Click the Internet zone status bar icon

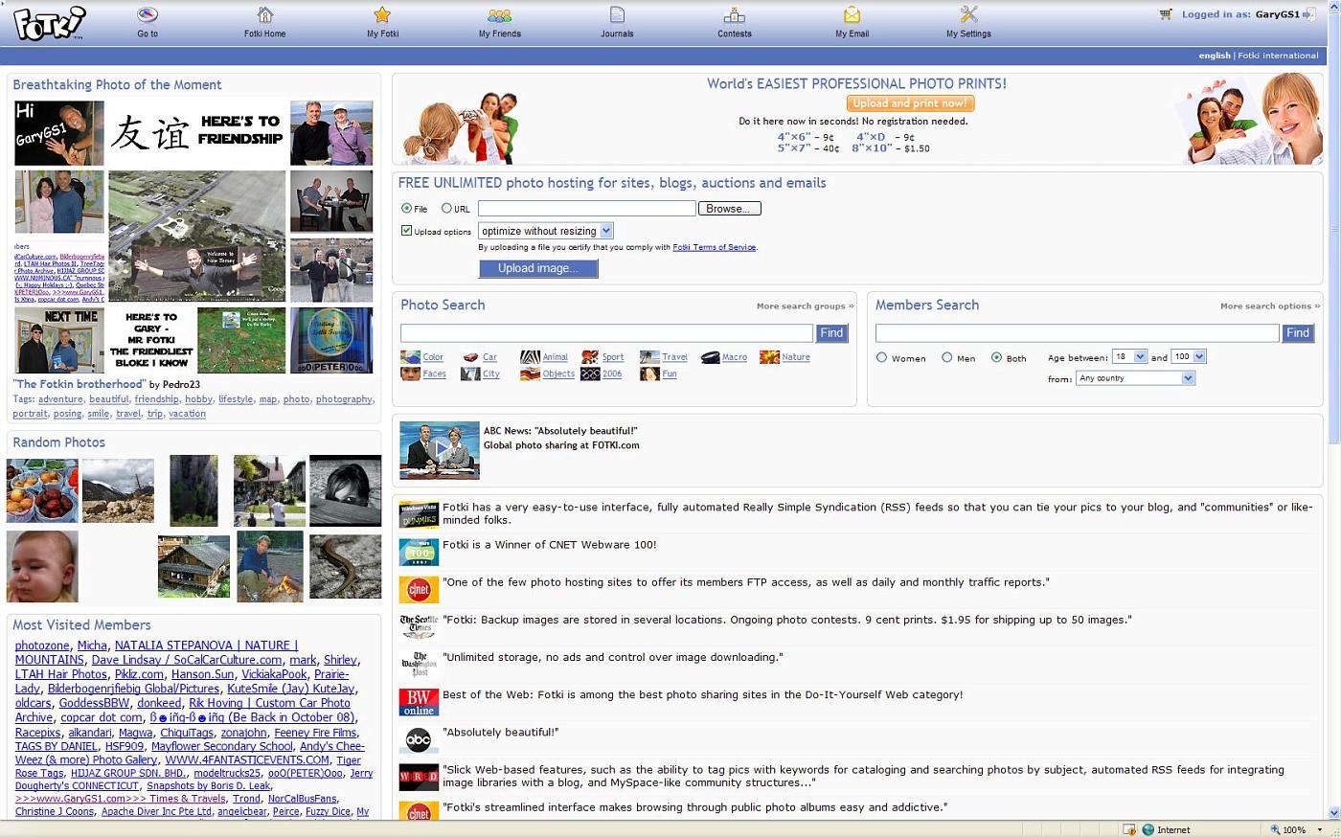click(x=1148, y=829)
